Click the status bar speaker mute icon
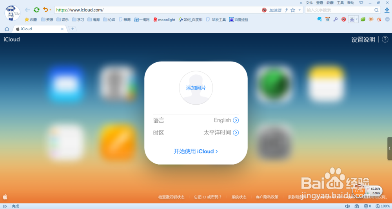 347,206
